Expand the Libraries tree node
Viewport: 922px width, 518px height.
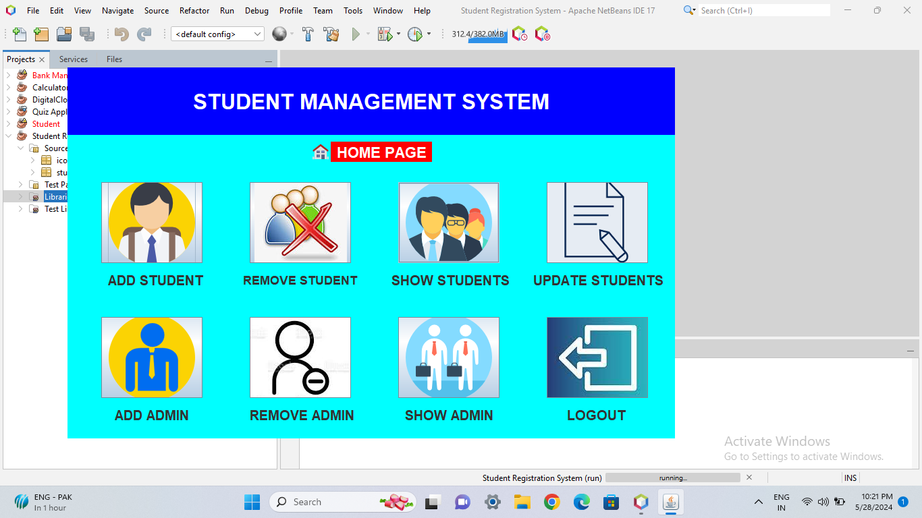coord(20,197)
